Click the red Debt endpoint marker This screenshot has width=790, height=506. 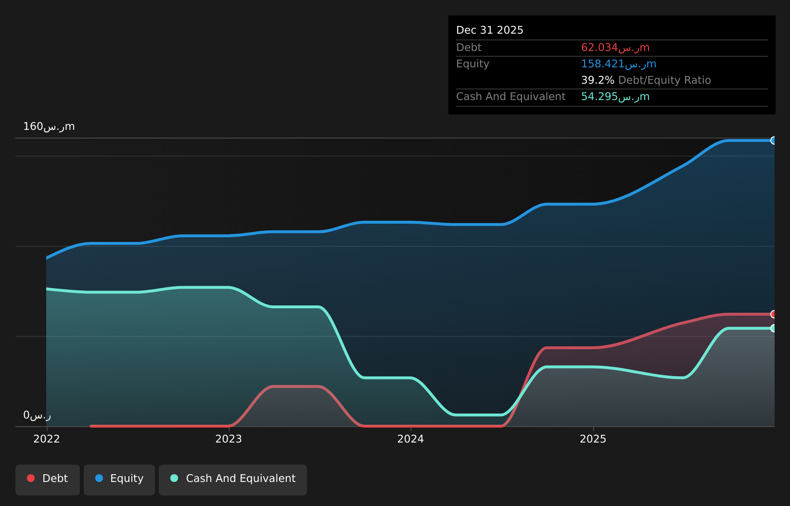[774, 314]
